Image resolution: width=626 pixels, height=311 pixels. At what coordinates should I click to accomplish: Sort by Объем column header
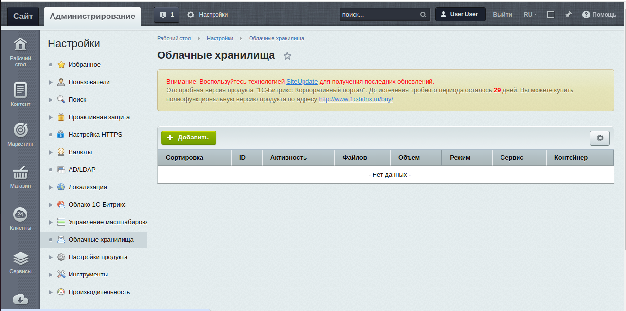[416, 158]
